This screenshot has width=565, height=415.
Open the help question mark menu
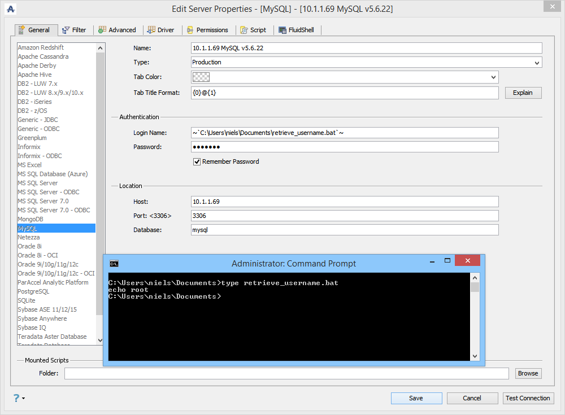(18, 398)
